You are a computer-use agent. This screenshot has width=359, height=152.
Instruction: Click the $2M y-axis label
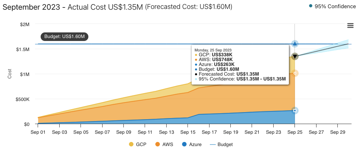tap(24, 24)
